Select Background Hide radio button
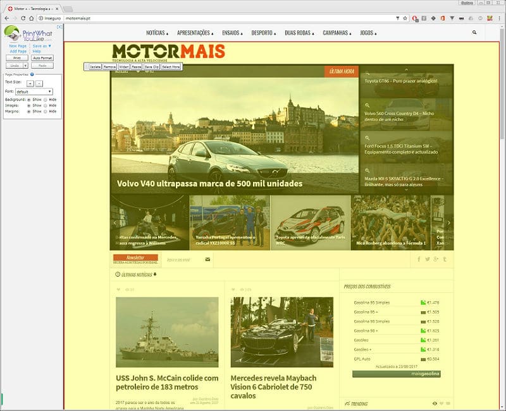This screenshot has height=411, width=506. (x=45, y=100)
